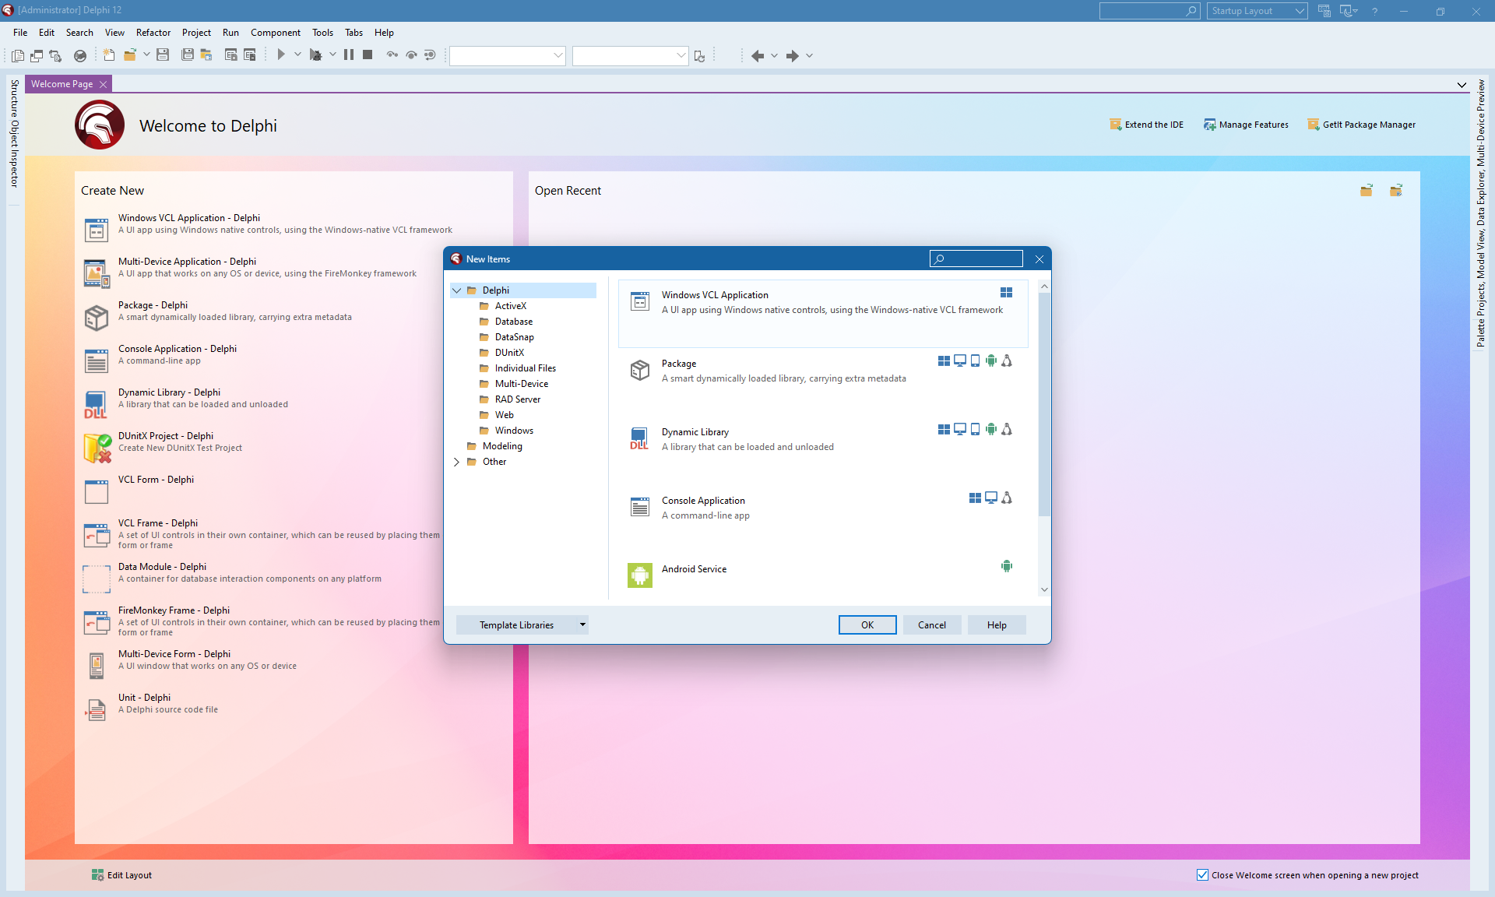The height and width of the screenshot is (897, 1495).
Task: Click the Run Until Return debugger icon
Action: [430, 55]
